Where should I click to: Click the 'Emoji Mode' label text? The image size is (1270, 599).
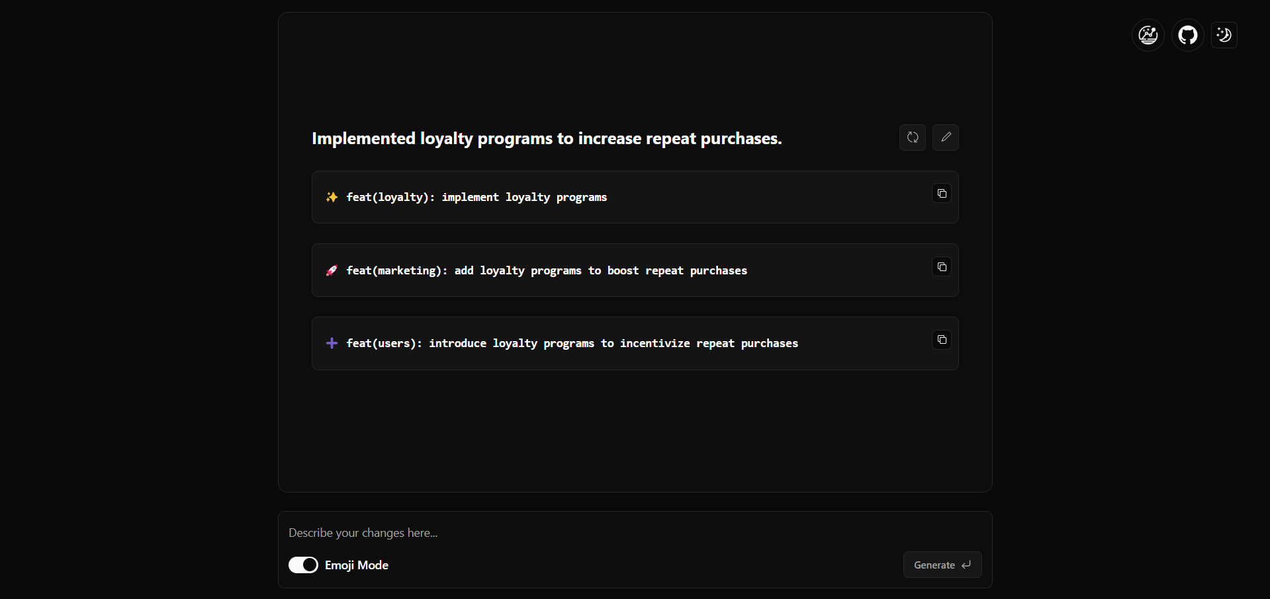tap(356, 565)
